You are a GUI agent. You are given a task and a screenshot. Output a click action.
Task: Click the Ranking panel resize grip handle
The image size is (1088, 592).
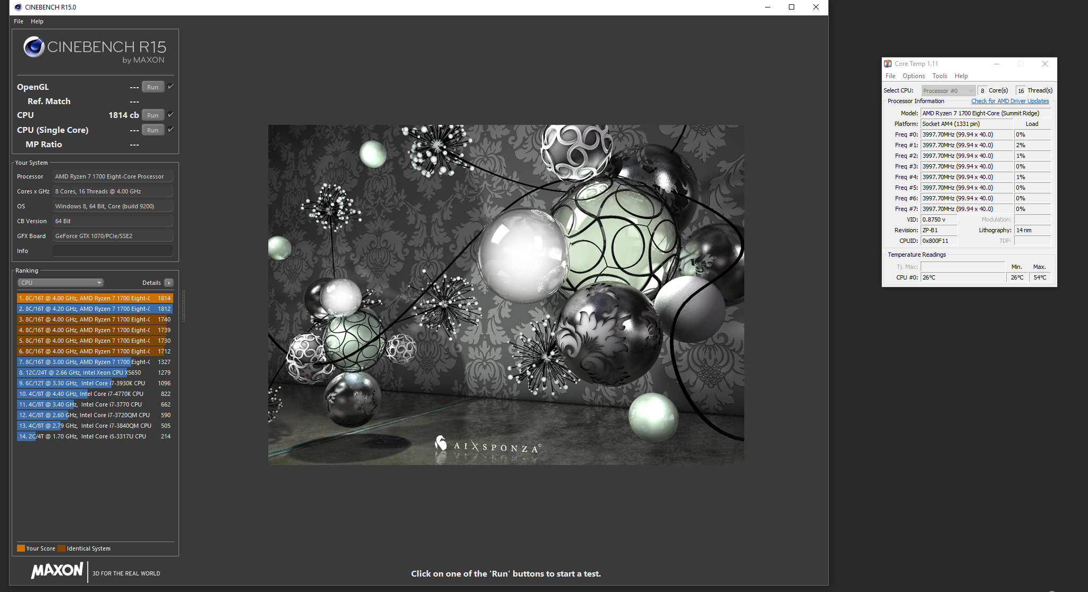[183, 306]
